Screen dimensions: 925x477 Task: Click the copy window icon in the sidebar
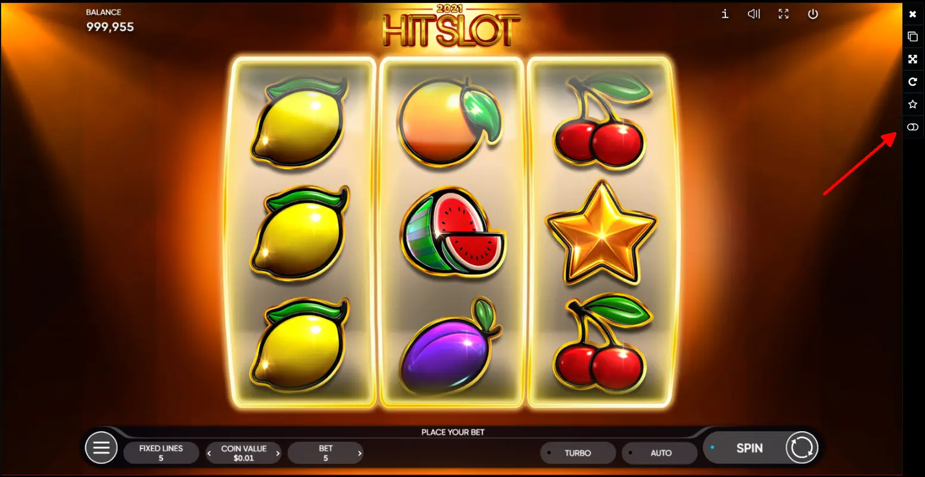click(912, 36)
